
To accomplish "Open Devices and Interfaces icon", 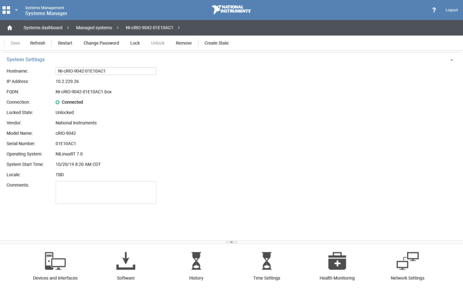I will 55,261.
